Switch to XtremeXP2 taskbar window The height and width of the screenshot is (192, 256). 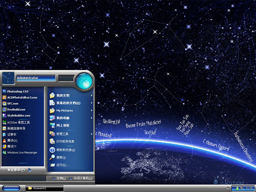pyautogui.click(x=45, y=188)
